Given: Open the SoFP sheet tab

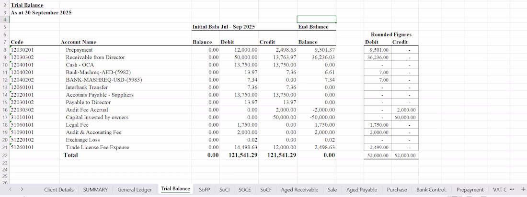Looking at the screenshot, I should pyautogui.click(x=205, y=190).
